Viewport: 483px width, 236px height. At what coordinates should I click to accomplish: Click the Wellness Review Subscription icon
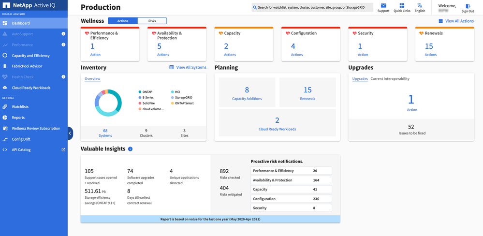[5, 129]
